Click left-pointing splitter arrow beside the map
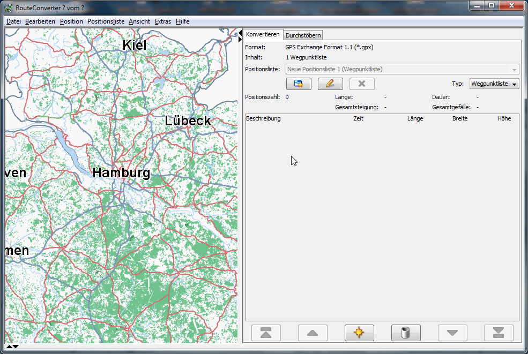Screen dimensions: 528x354 240,33
